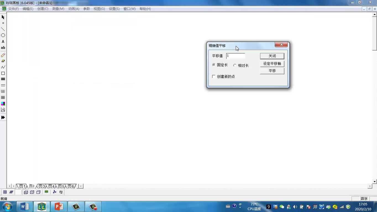This screenshot has height=212, width=377.
Task: Click the rotate arrows icon
Action: (61, 192)
